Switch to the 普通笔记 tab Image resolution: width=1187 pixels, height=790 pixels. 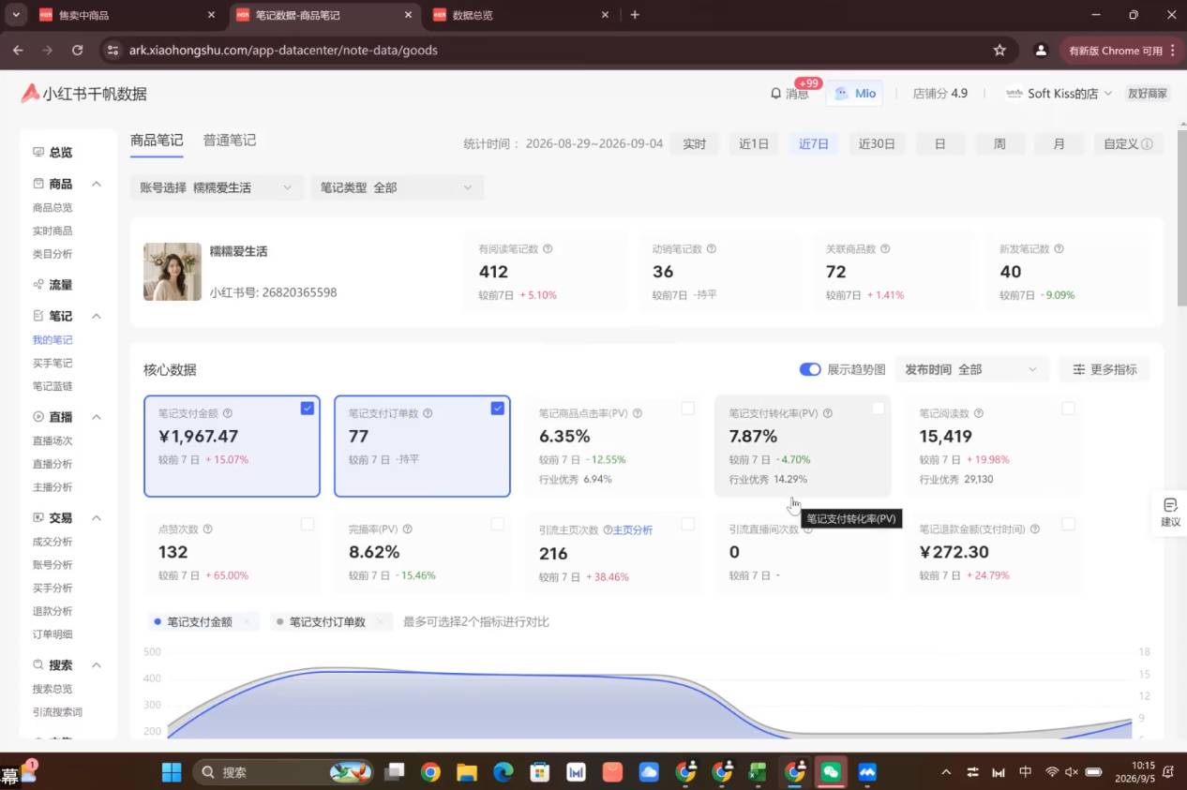click(230, 141)
